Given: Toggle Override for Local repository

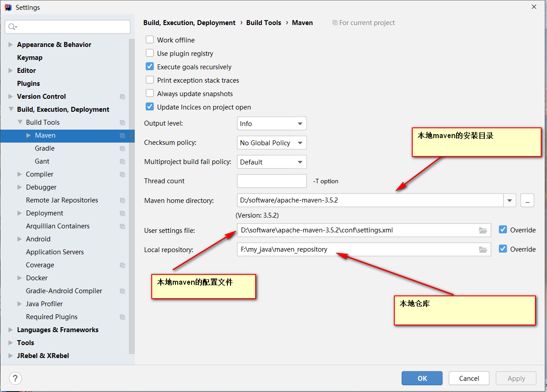Looking at the screenshot, I should click(503, 249).
